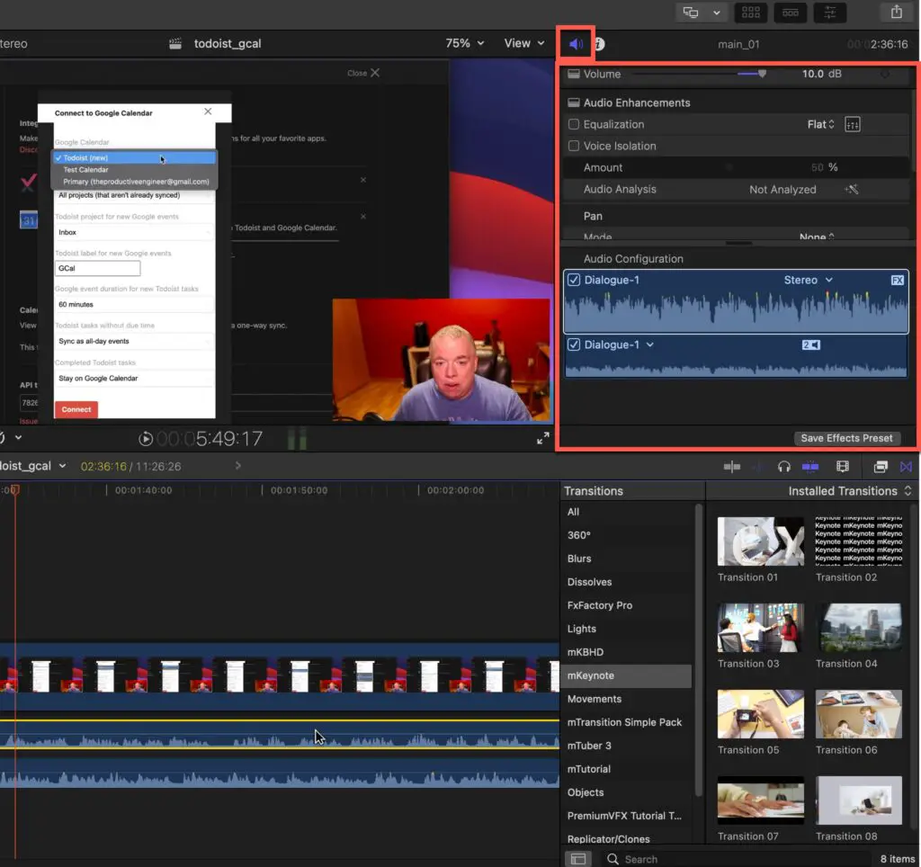Select the Transition 01 thumbnail
This screenshot has height=867, width=921.
pos(761,541)
